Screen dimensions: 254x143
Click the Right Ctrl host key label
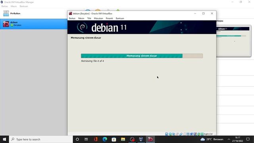coord(208,134)
